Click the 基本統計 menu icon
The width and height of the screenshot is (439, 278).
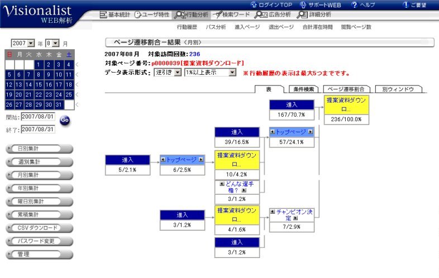tap(103, 15)
